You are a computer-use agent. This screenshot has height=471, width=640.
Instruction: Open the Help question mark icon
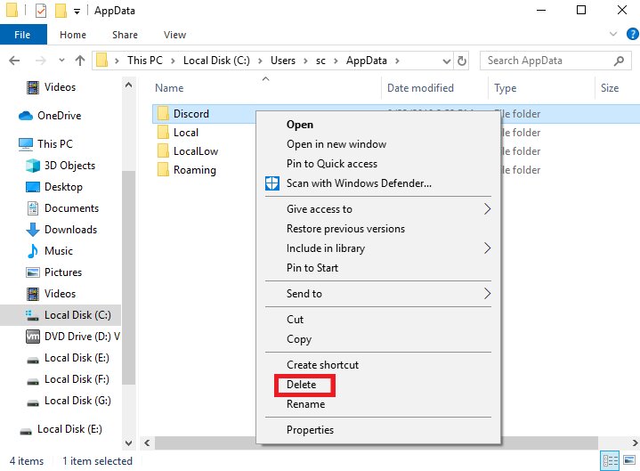point(632,34)
